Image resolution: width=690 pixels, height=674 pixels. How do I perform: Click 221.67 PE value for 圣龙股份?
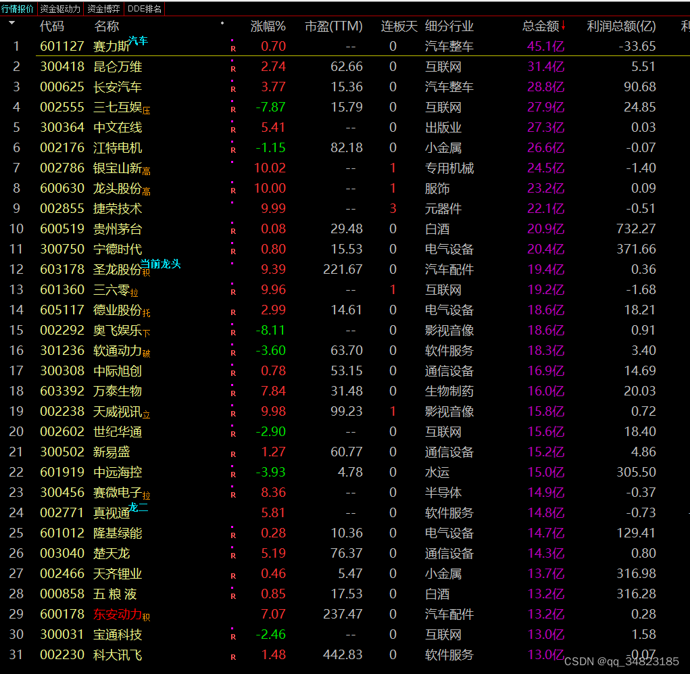(x=343, y=270)
